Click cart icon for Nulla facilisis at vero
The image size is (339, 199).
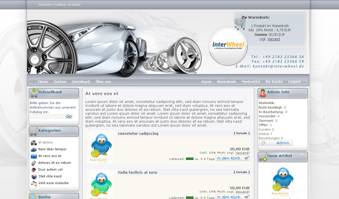(246, 197)
